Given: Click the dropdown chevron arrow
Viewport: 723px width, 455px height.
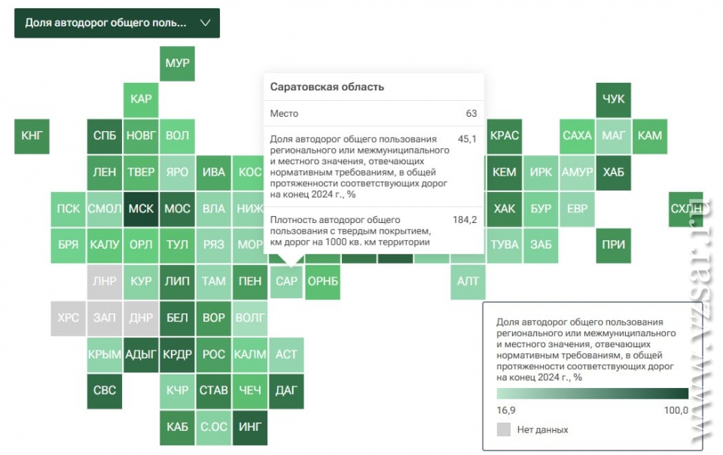Looking at the screenshot, I should [205, 23].
